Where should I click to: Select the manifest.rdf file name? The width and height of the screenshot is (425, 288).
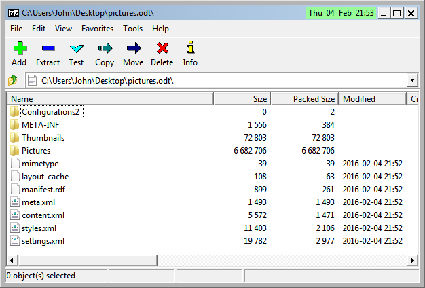pos(43,190)
